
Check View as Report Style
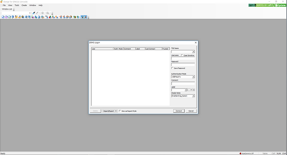click(120, 111)
